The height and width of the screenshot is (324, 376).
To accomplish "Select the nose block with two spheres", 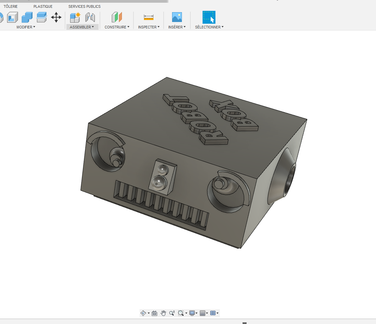I will (x=163, y=177).
